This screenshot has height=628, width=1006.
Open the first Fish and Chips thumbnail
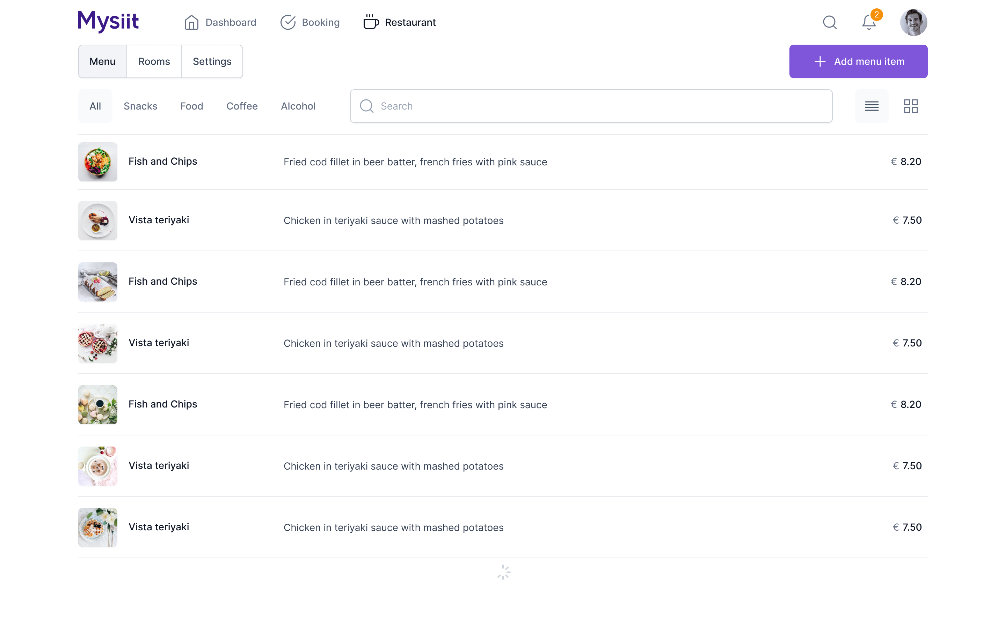[98, 162]
